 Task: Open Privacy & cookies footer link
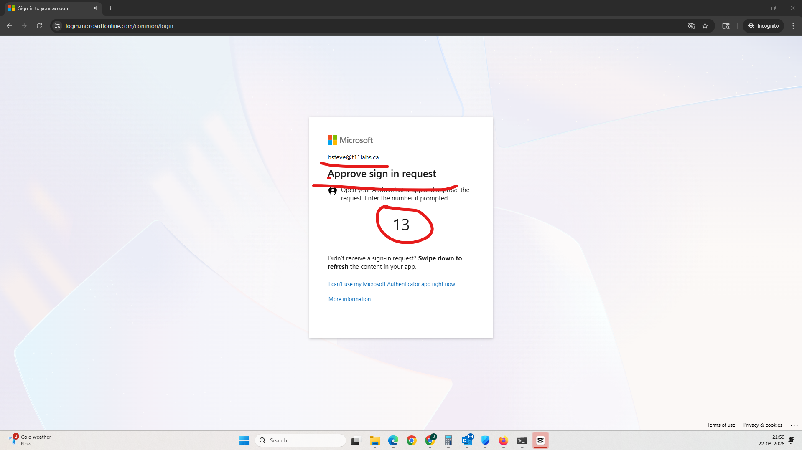pos(762,425)
